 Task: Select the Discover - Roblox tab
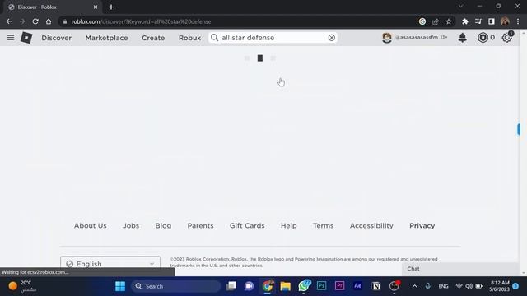coord(52,7)
